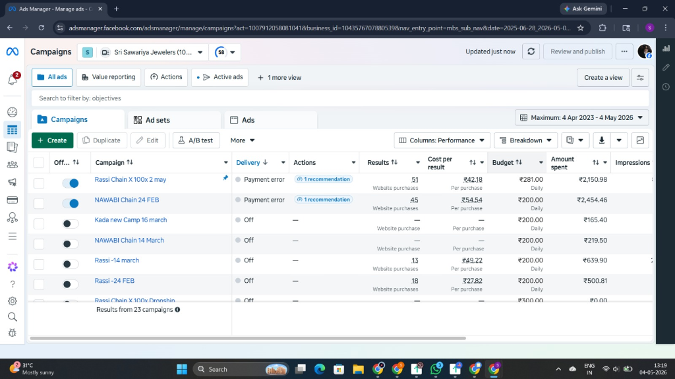
Task: Open the bug report icon
Action: (13, 333)
